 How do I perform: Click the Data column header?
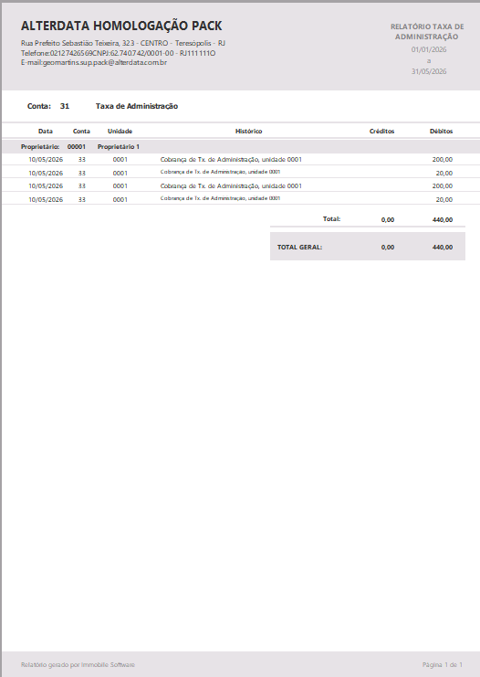click(46, 132)
